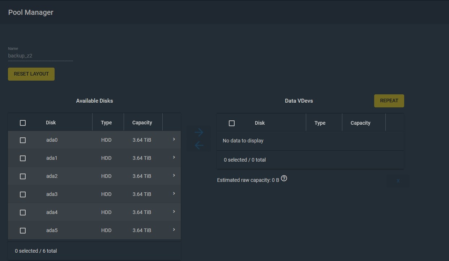
Task: Click the 3.64 TiB capacity of ada5
Action: (x=142, y=230)
